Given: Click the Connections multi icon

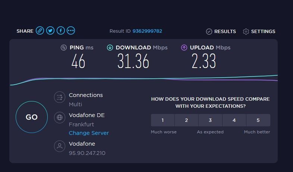Looking at the screenshot, I should click(59, 97).
